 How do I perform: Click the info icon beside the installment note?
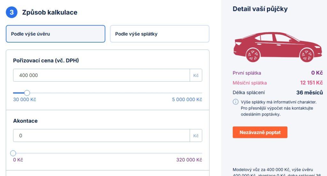pyautogui.click(x=235, y=102)
